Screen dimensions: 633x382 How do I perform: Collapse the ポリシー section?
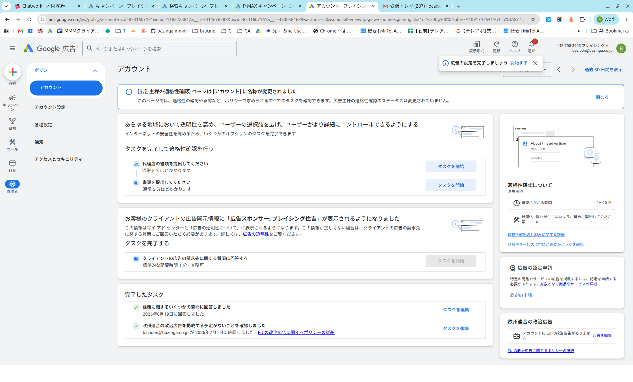coord(95,71)
